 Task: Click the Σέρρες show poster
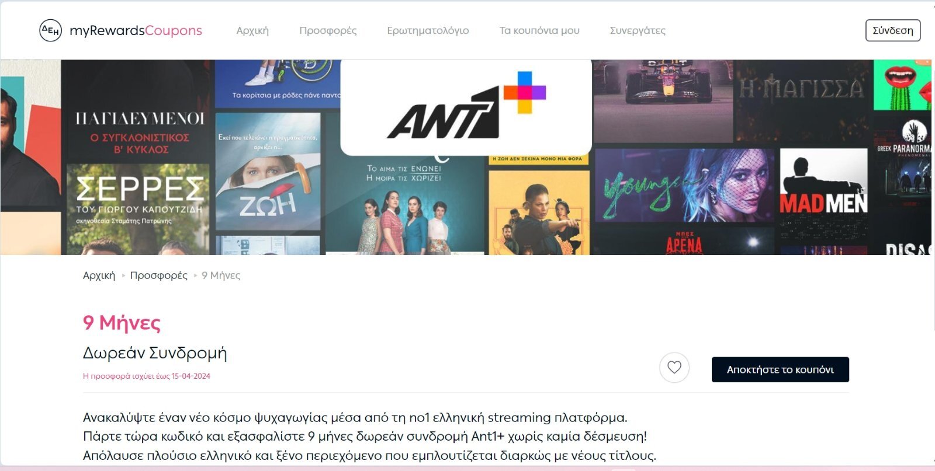pyautogui.click(x=138, y=209)
